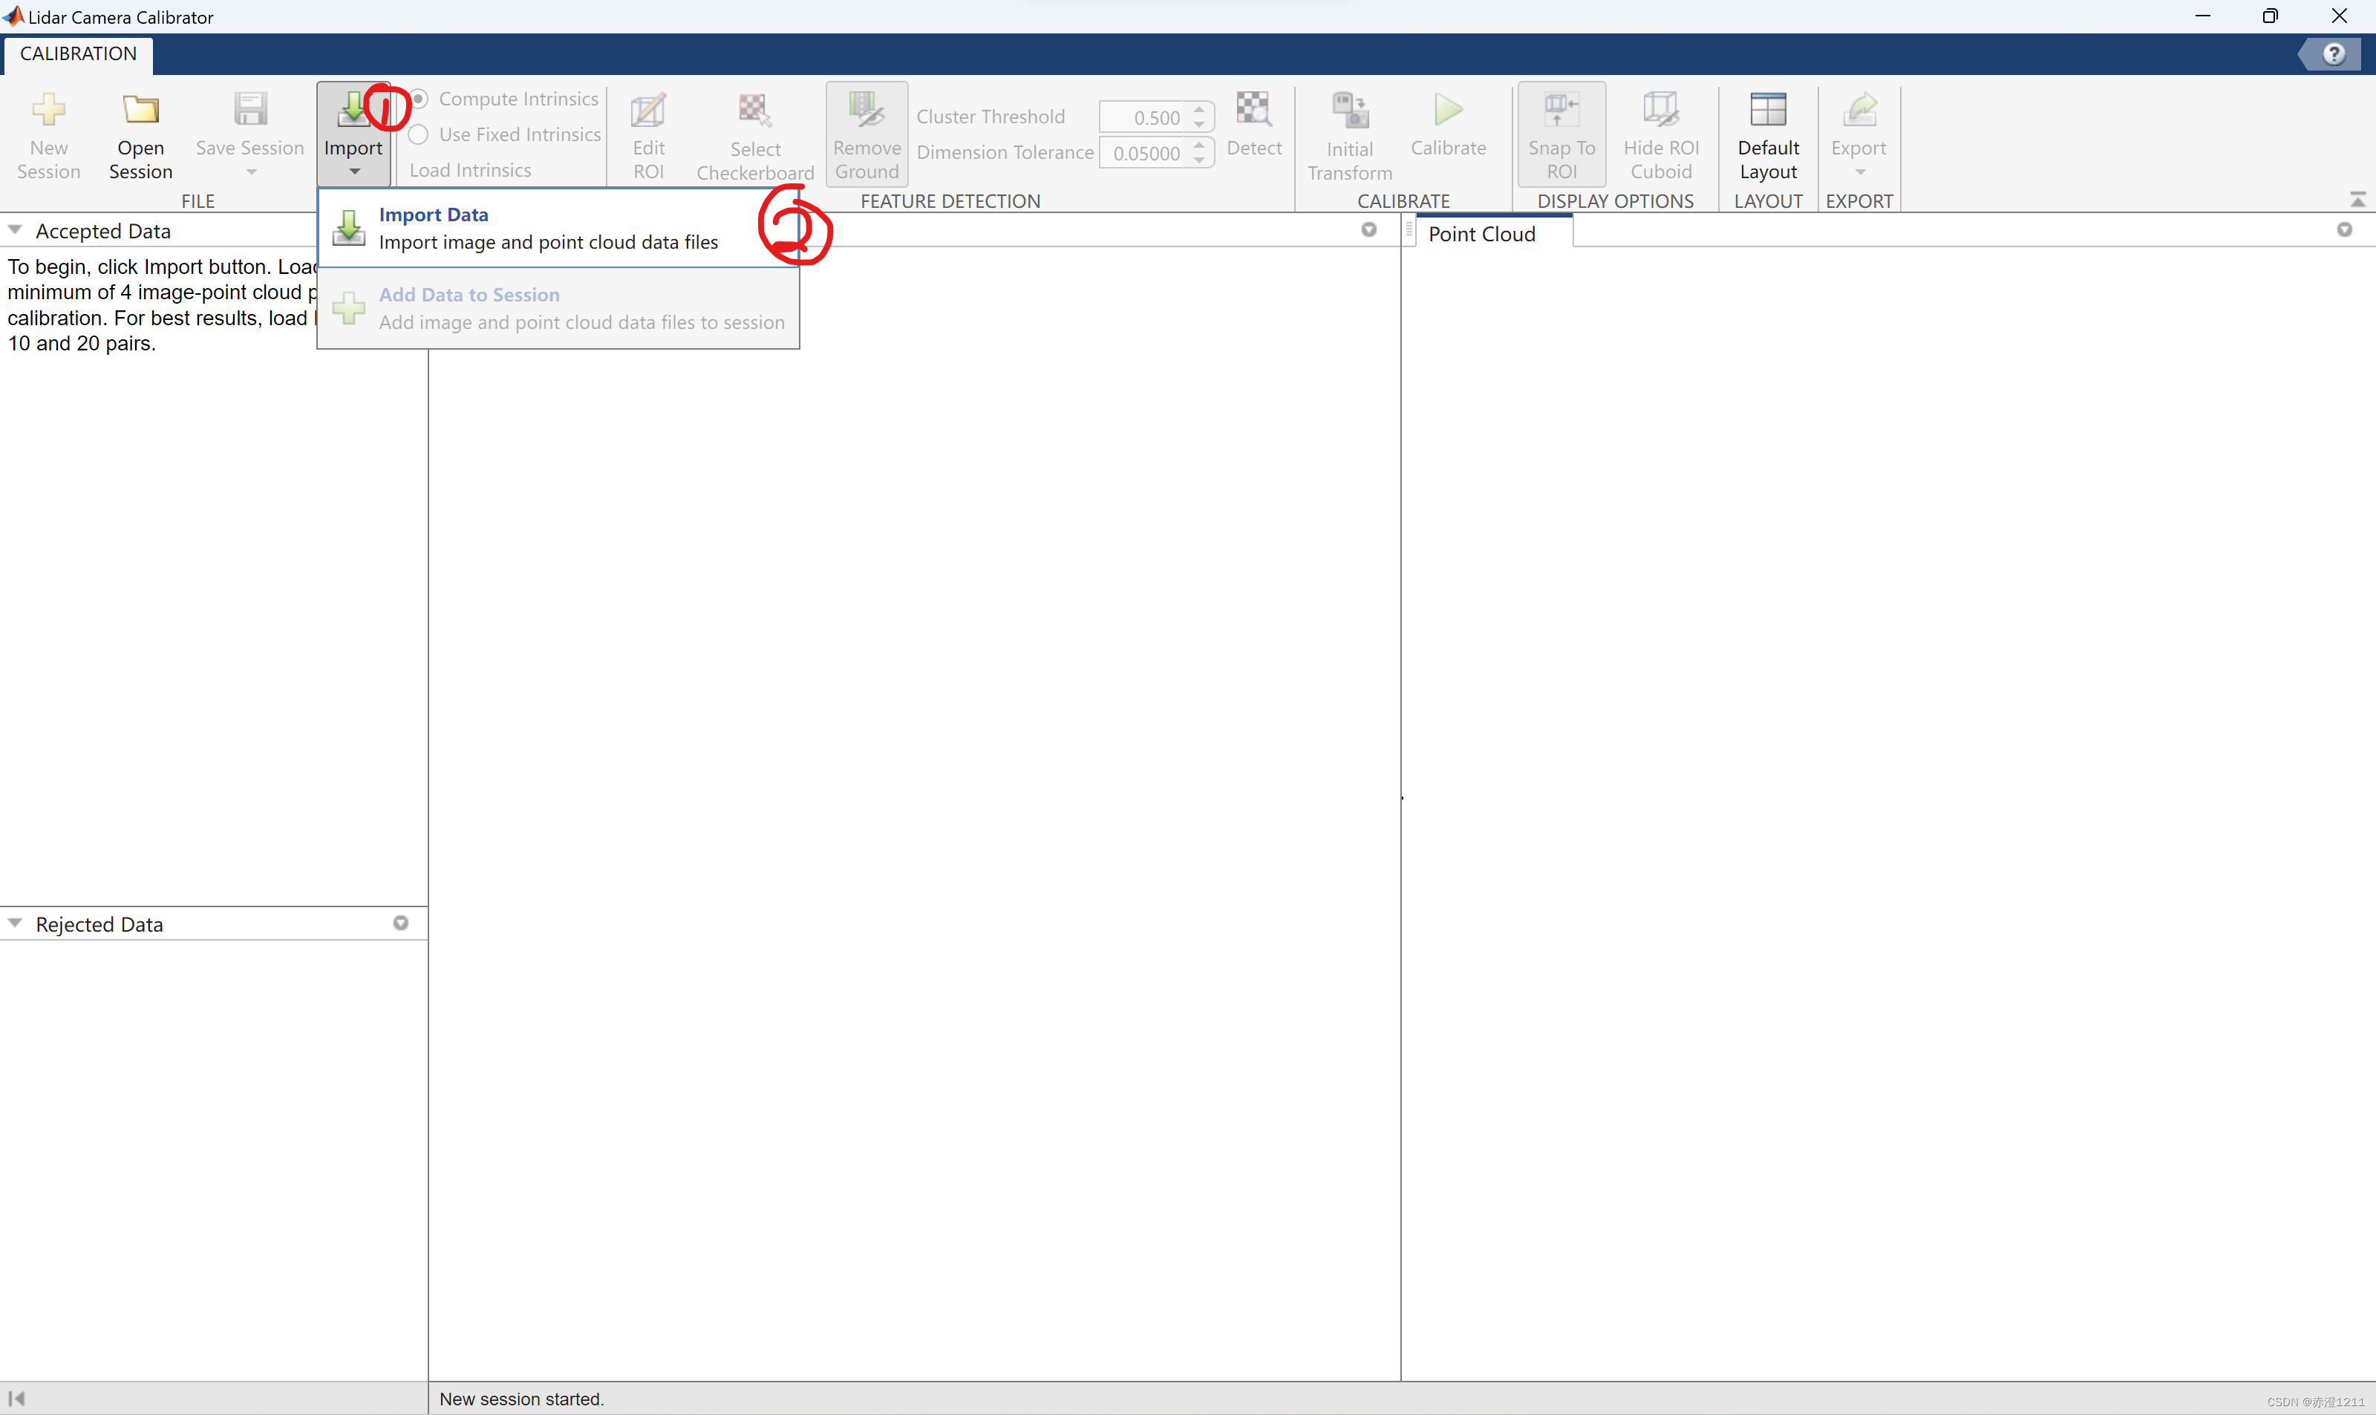
Task: Select Use Fixed Intrinsics radio button
Action: click(420, 134)
